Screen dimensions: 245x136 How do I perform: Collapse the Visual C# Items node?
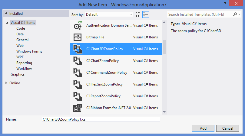pos(7,23)
